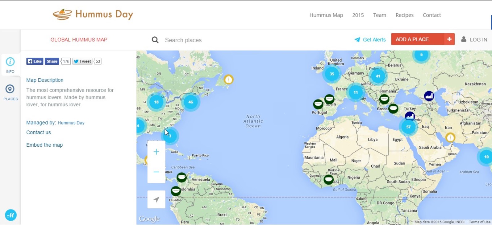Image resolution: width=492 pixels, height=225 pixels.
Task: Open the INFO sidebar panel
Action: 10,65
